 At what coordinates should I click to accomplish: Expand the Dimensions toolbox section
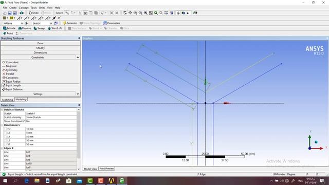coord(40,52)
